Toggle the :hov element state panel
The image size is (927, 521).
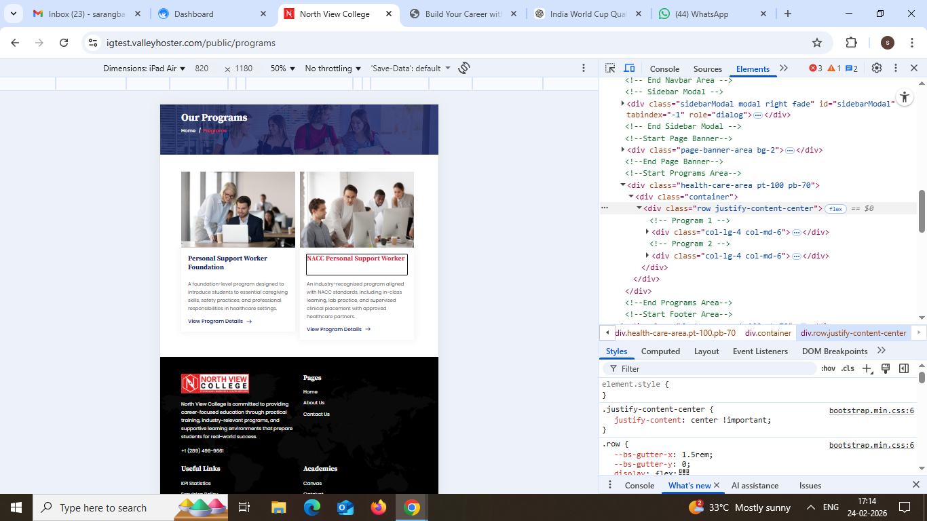click(x=828, y=368)
